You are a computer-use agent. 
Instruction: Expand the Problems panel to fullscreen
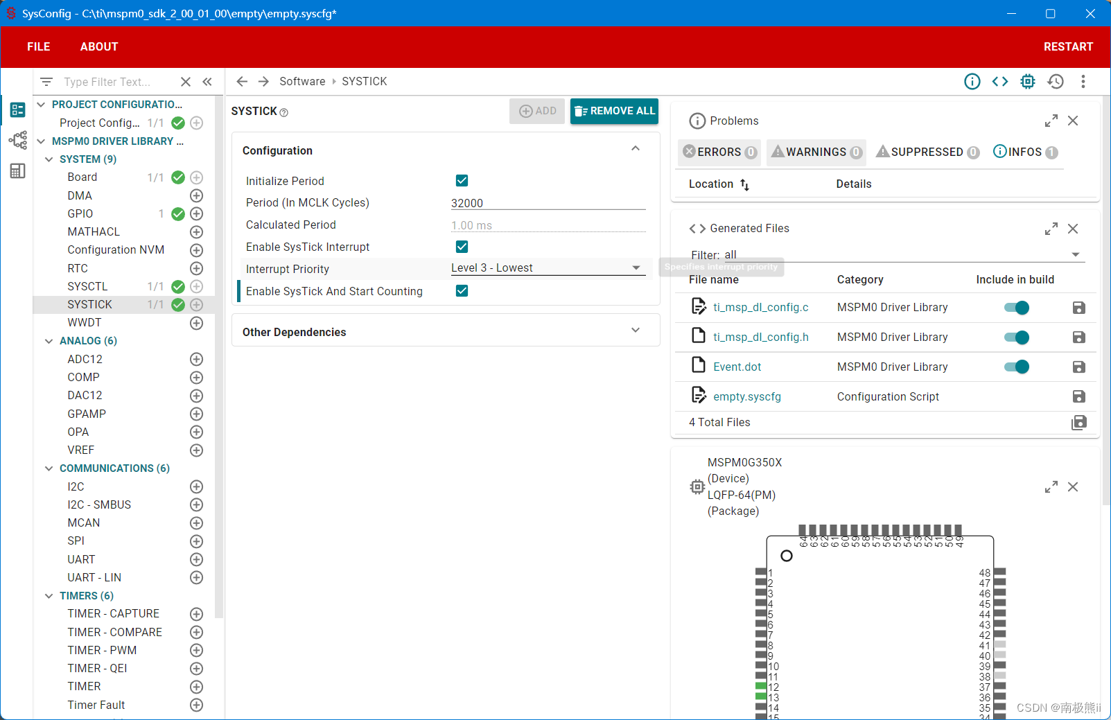click(x=1051, y=121)
